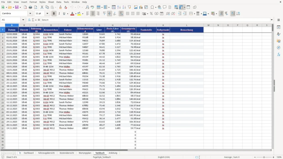Toggle Bold formatting
This screenshot has width=283, height=159.
(x=54, y=14)
